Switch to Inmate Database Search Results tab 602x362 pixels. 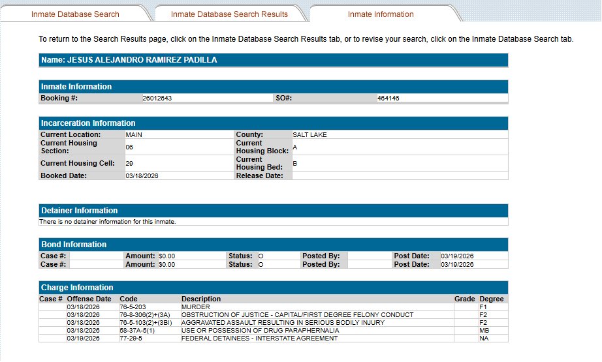229,14
